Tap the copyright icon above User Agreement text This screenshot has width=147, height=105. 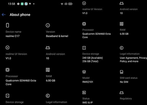(x=121, y=48)
